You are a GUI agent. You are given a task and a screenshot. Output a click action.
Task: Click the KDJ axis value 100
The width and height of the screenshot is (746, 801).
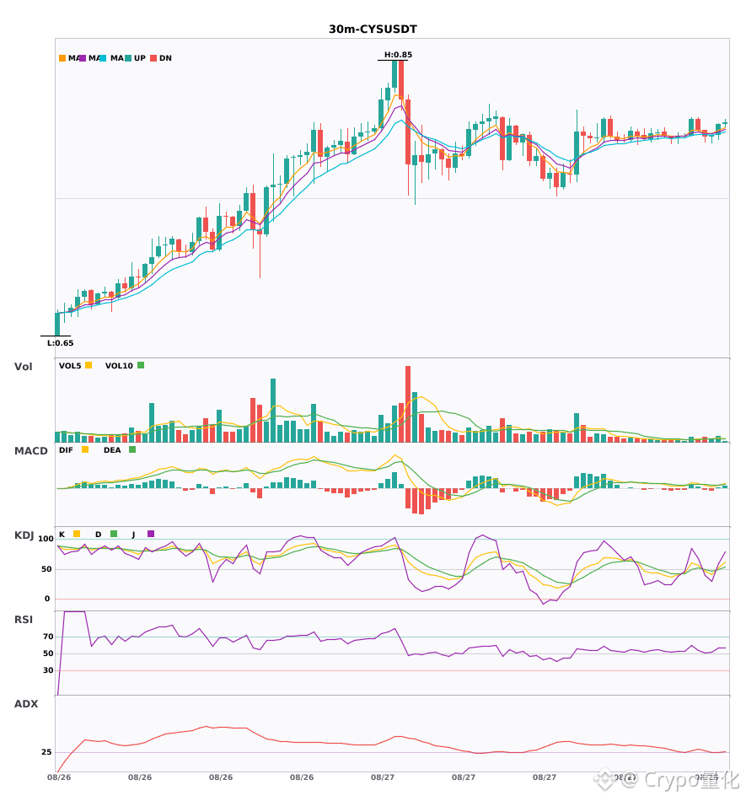click(x=46, y=539)
